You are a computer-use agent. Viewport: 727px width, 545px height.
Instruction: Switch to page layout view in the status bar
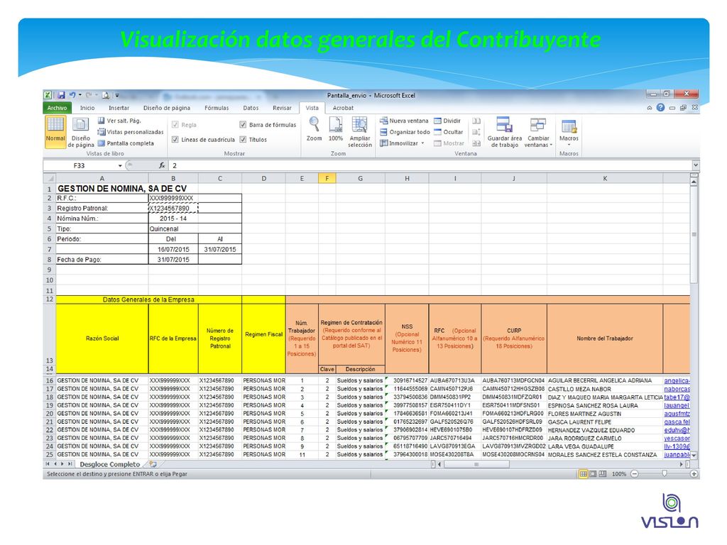tap(593, 473)
